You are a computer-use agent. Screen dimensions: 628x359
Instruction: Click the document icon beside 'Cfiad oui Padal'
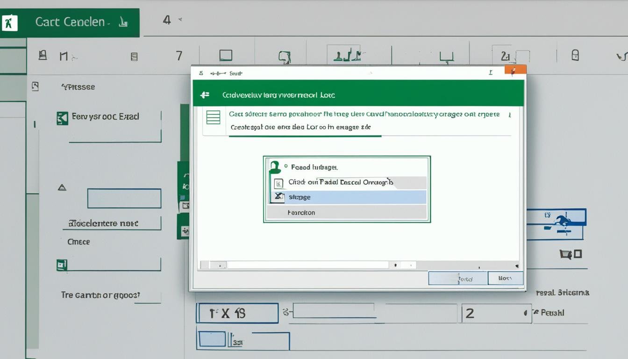pos(278,183)
